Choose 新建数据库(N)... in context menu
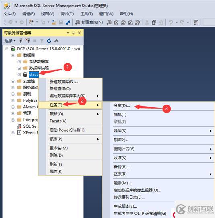 tap(70, 82)
